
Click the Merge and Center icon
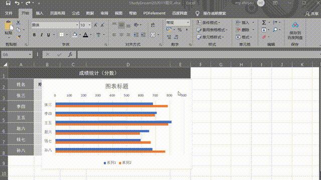tap(152, 34)
